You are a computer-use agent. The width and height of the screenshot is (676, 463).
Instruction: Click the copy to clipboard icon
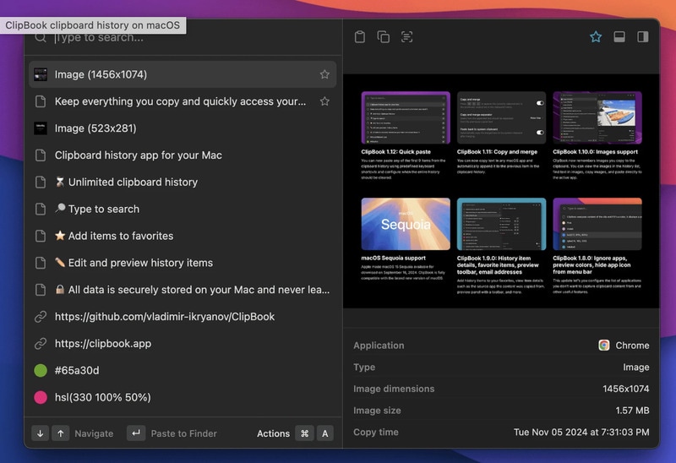384,37
